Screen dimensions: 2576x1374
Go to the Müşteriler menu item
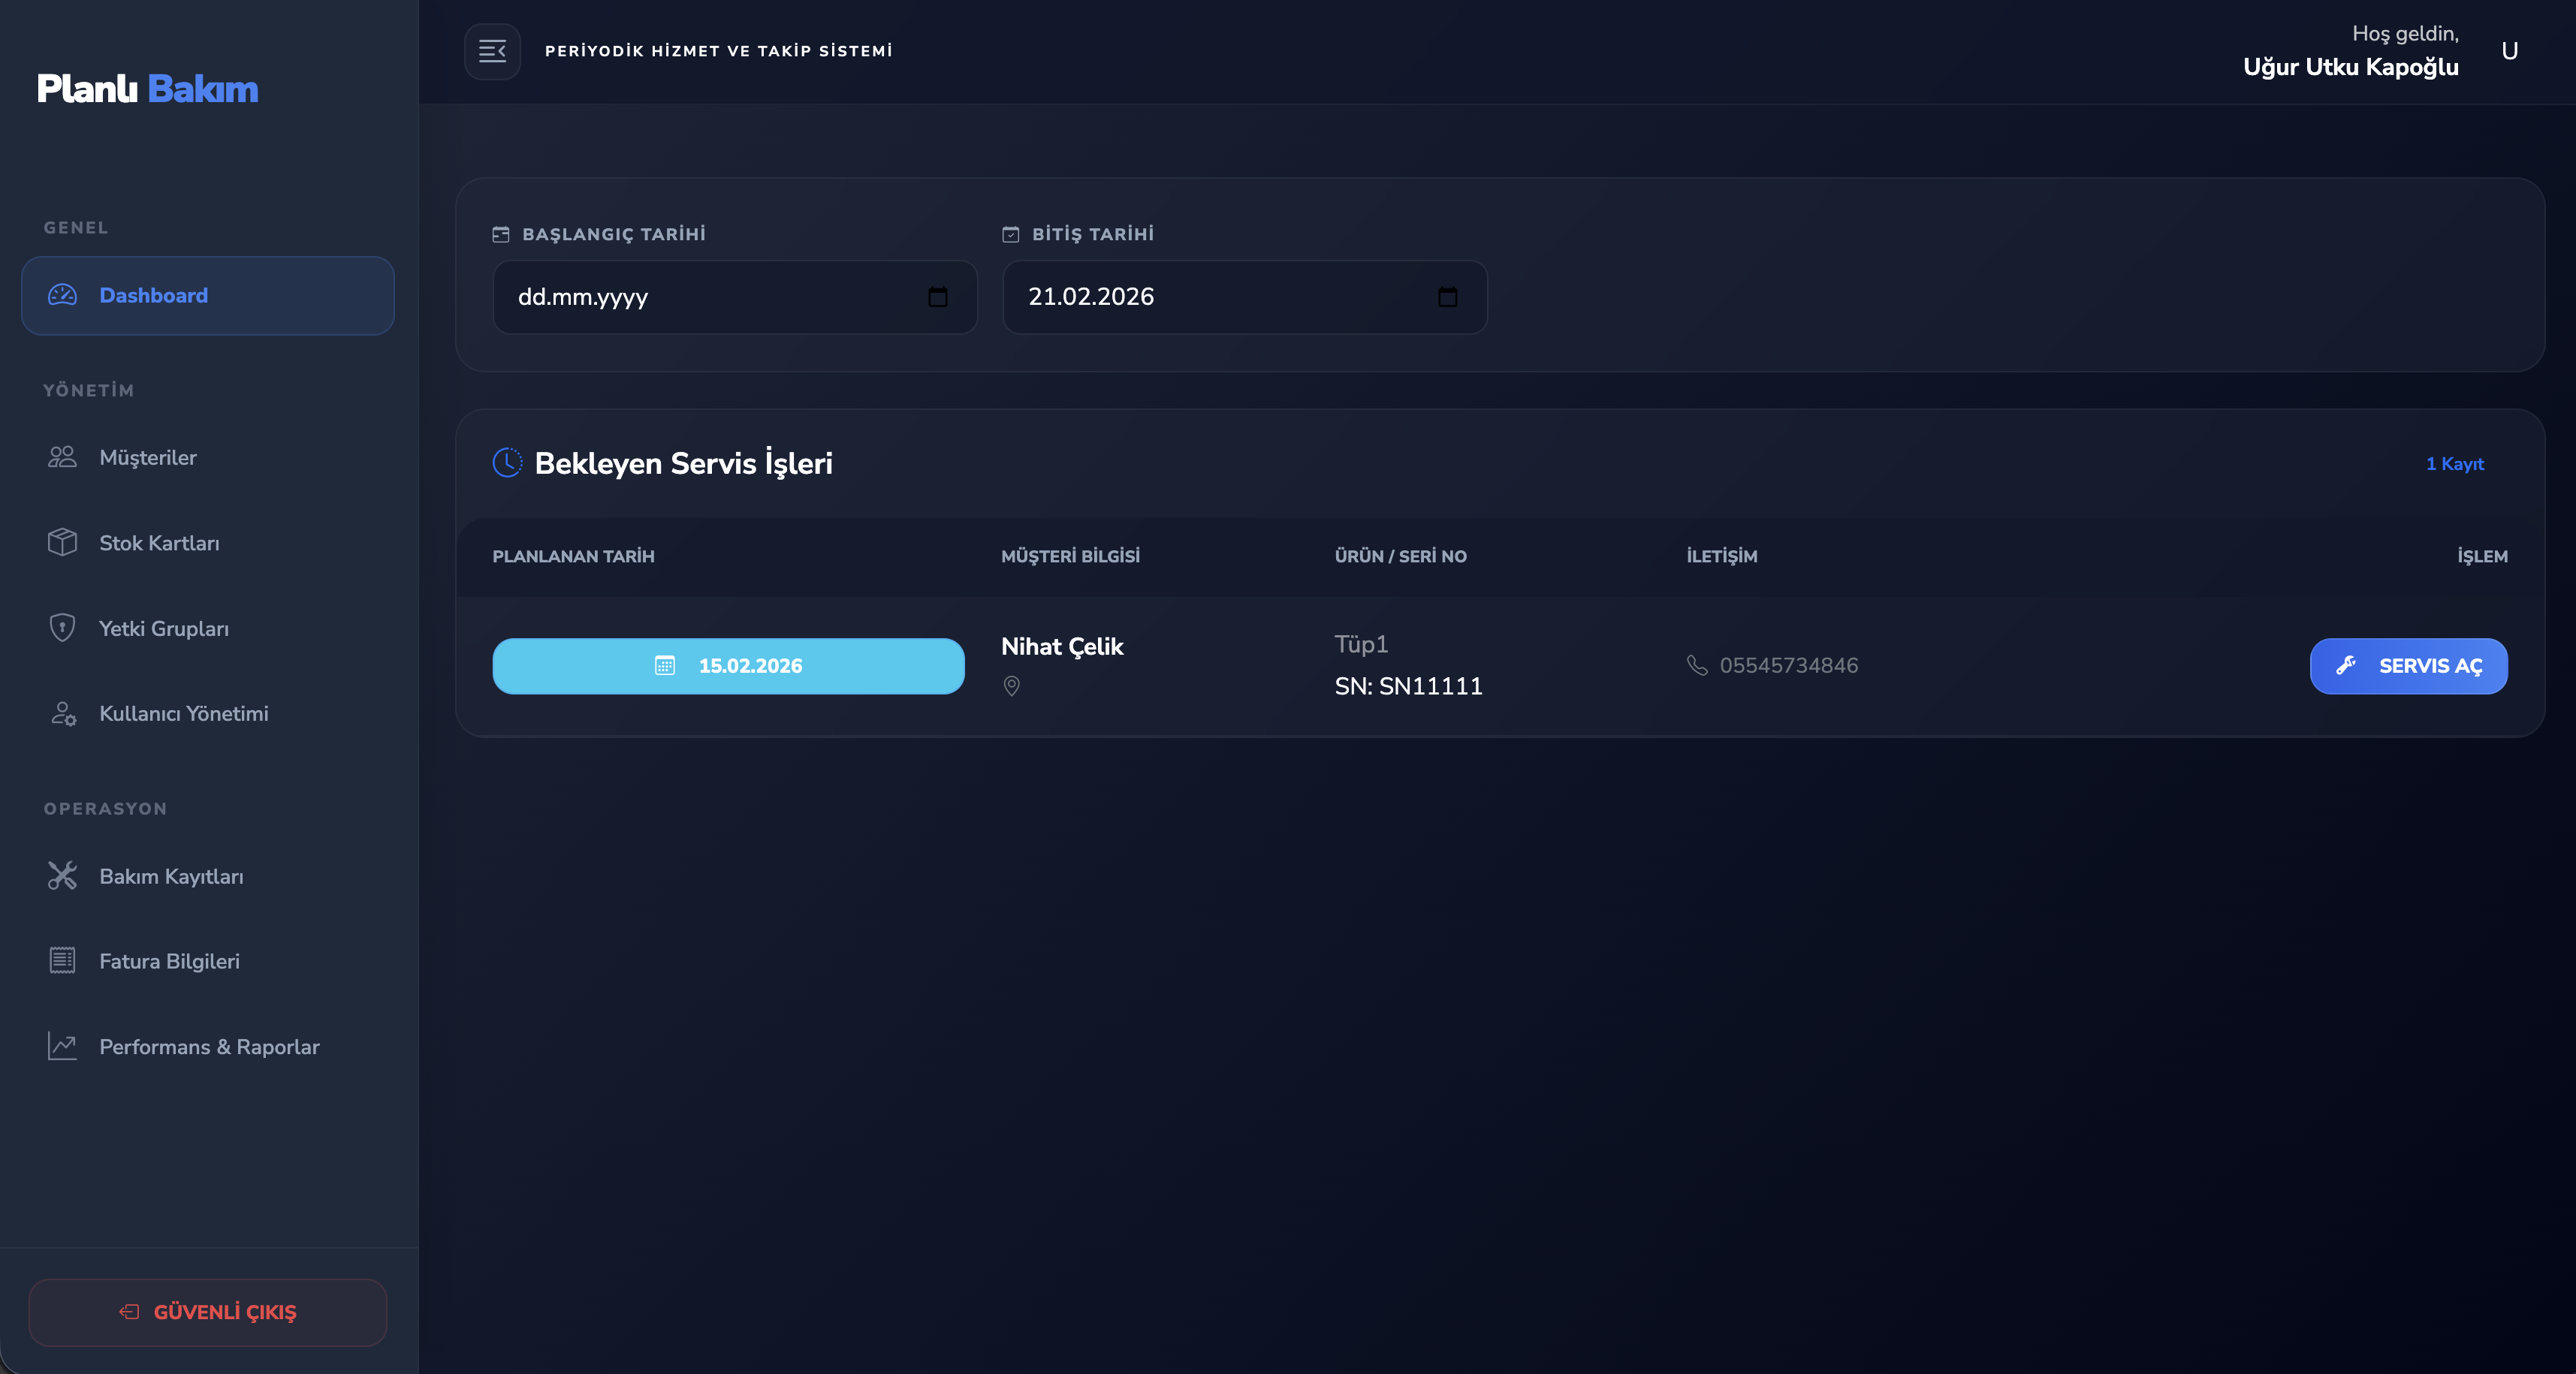(148, 457)
